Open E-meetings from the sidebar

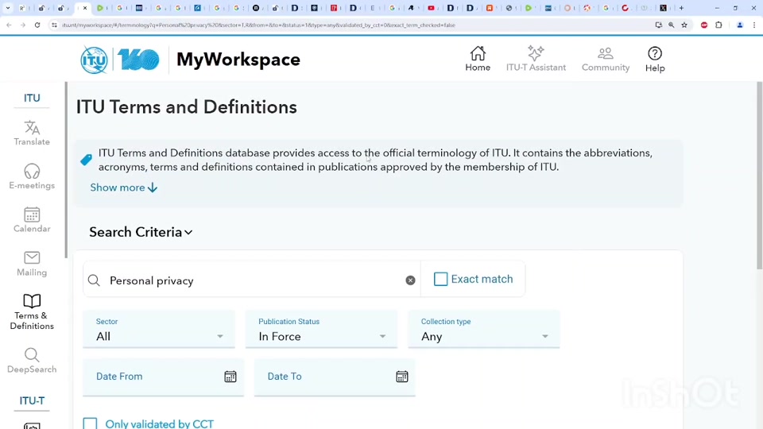click(32, 176)
